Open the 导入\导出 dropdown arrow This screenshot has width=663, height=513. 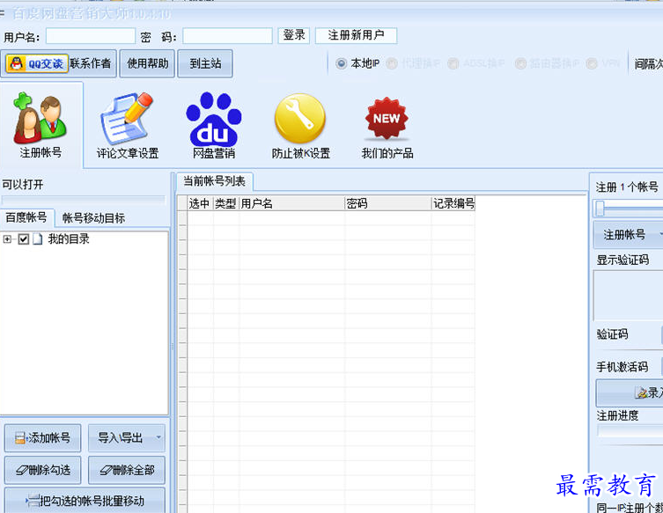158,437
